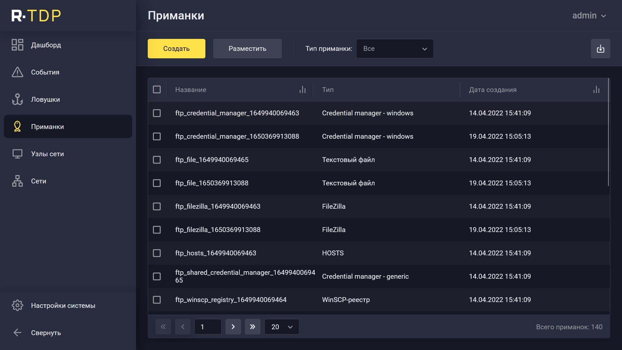Click the ftp_hosts_1649940069463 name
Viewport: 622px width, 350px height.
click(x=216, y=253)
